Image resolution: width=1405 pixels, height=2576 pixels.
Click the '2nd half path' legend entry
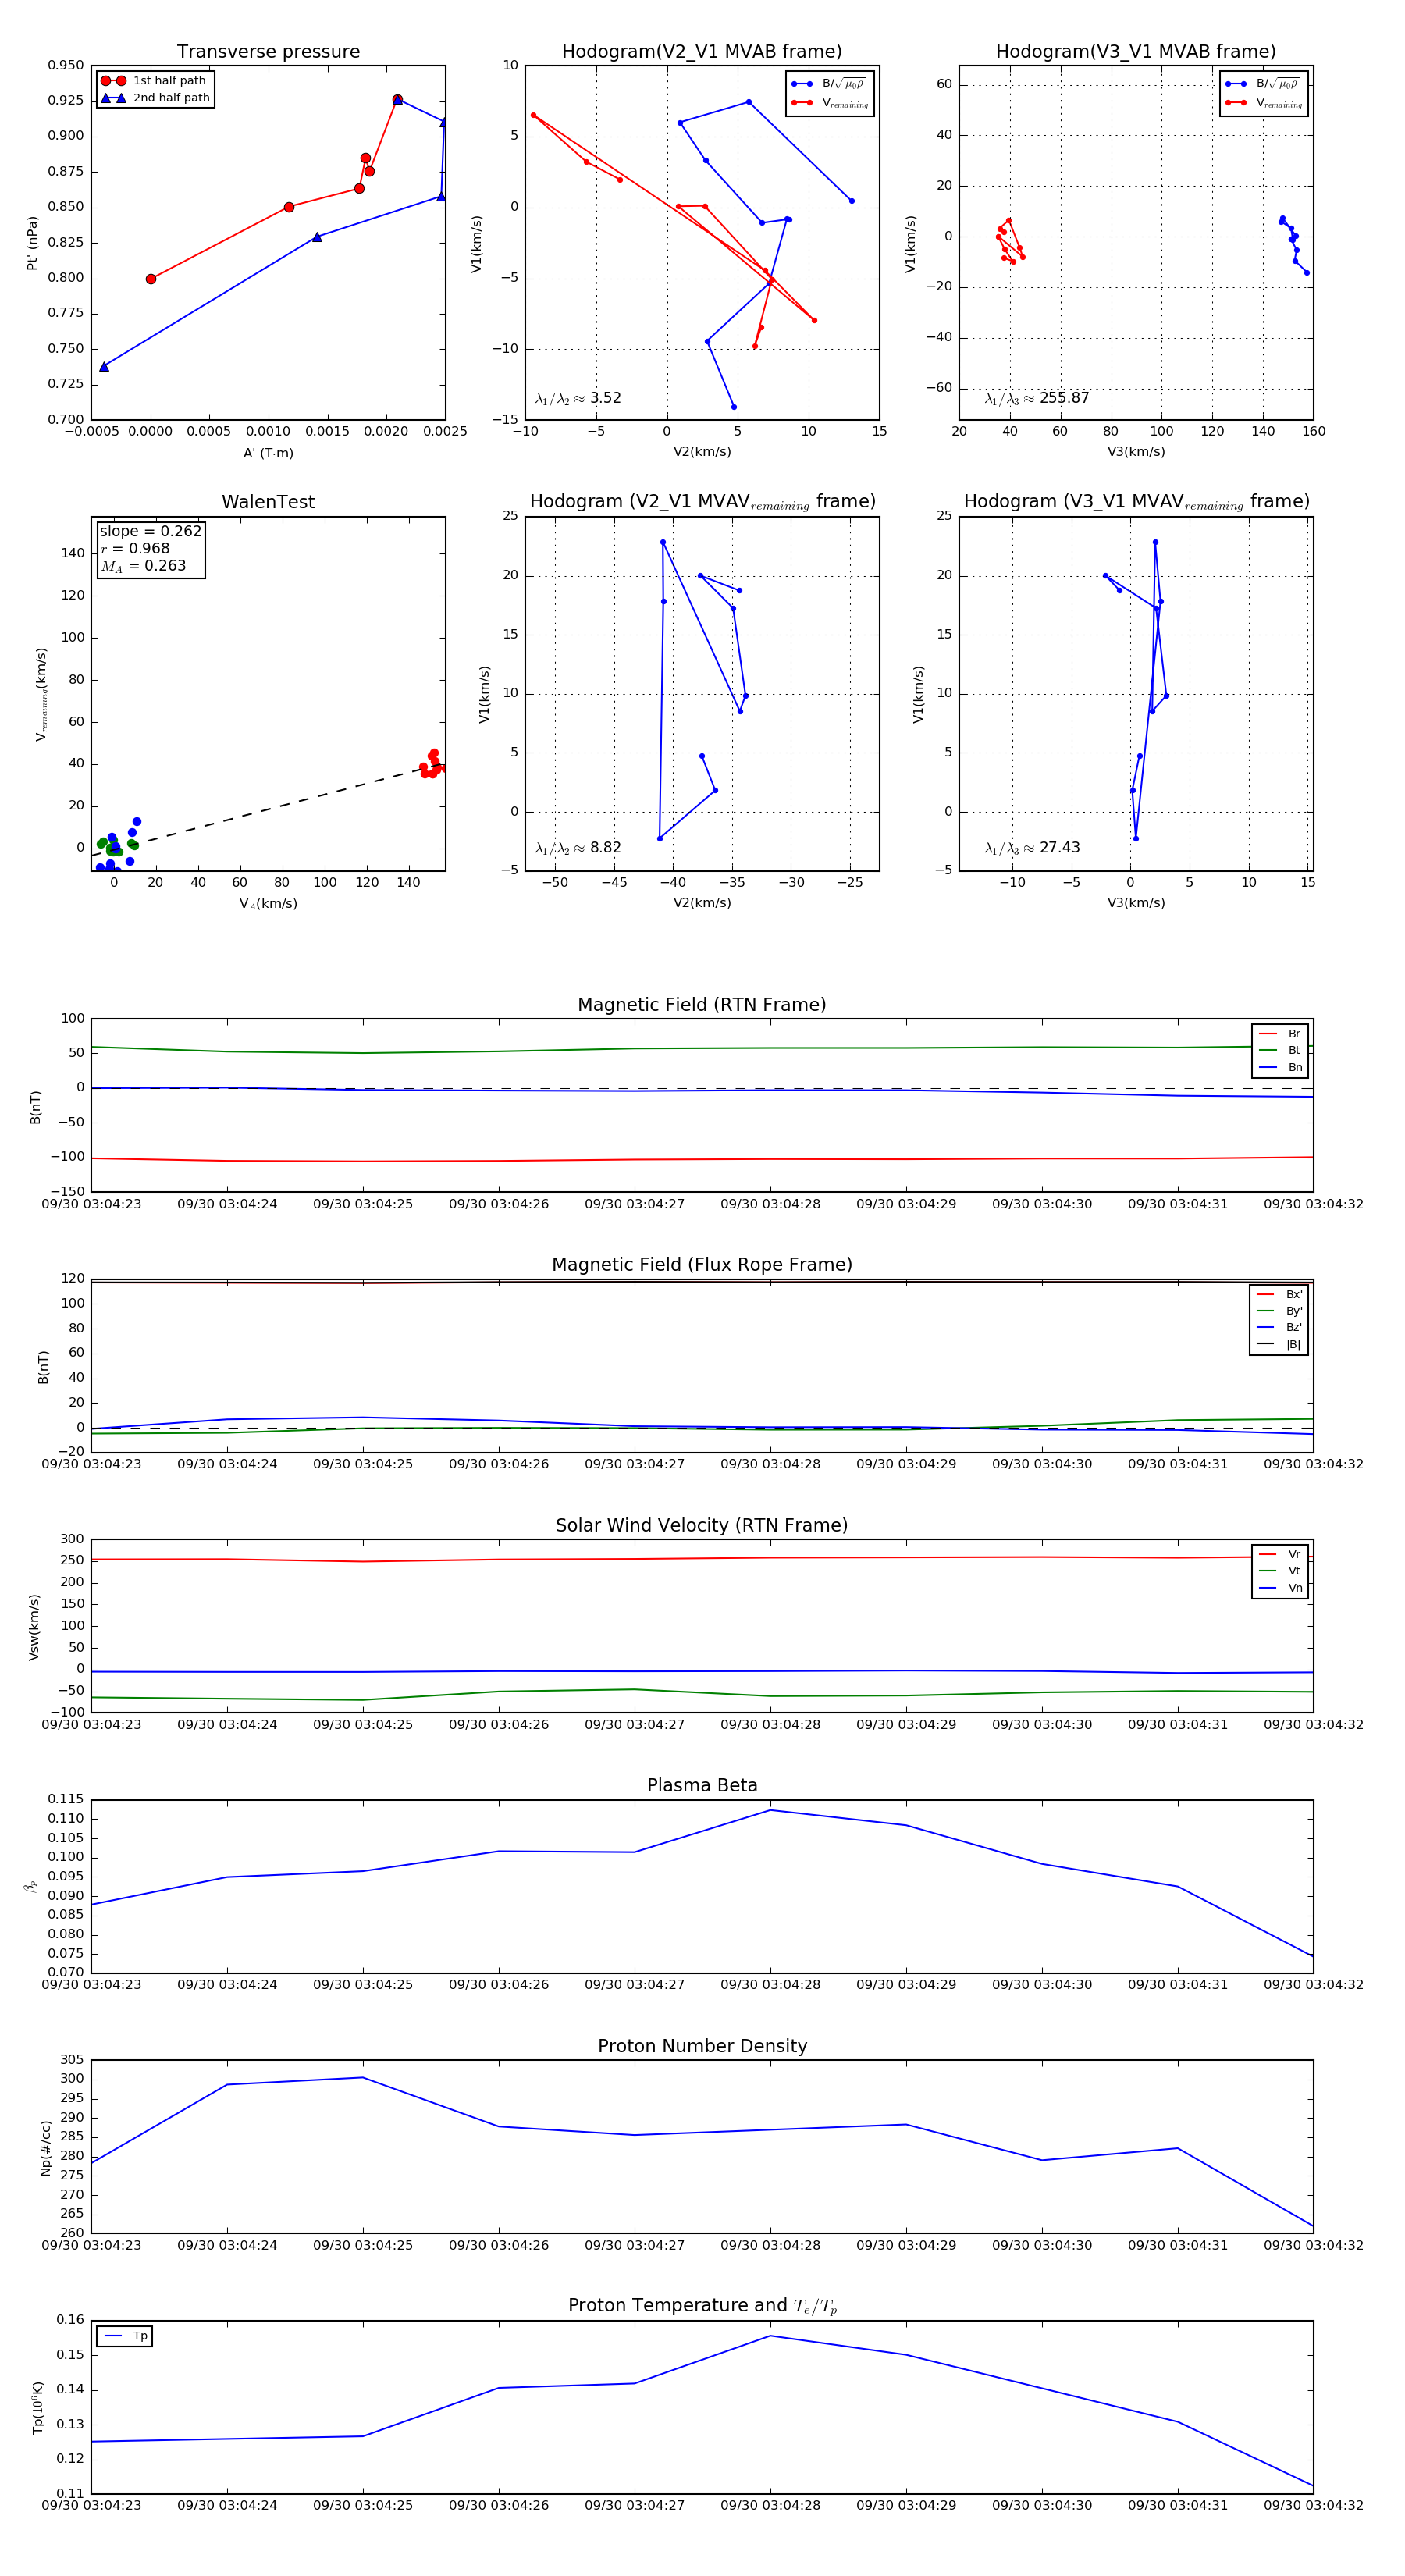(155, 98)
